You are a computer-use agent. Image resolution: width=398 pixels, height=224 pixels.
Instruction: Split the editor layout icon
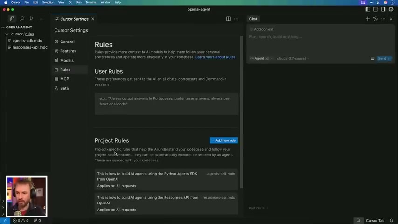[x=228, y=19]
